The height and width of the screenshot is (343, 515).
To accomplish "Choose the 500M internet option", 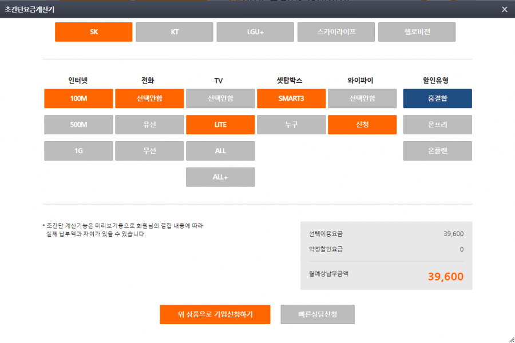I will [78, 125].
